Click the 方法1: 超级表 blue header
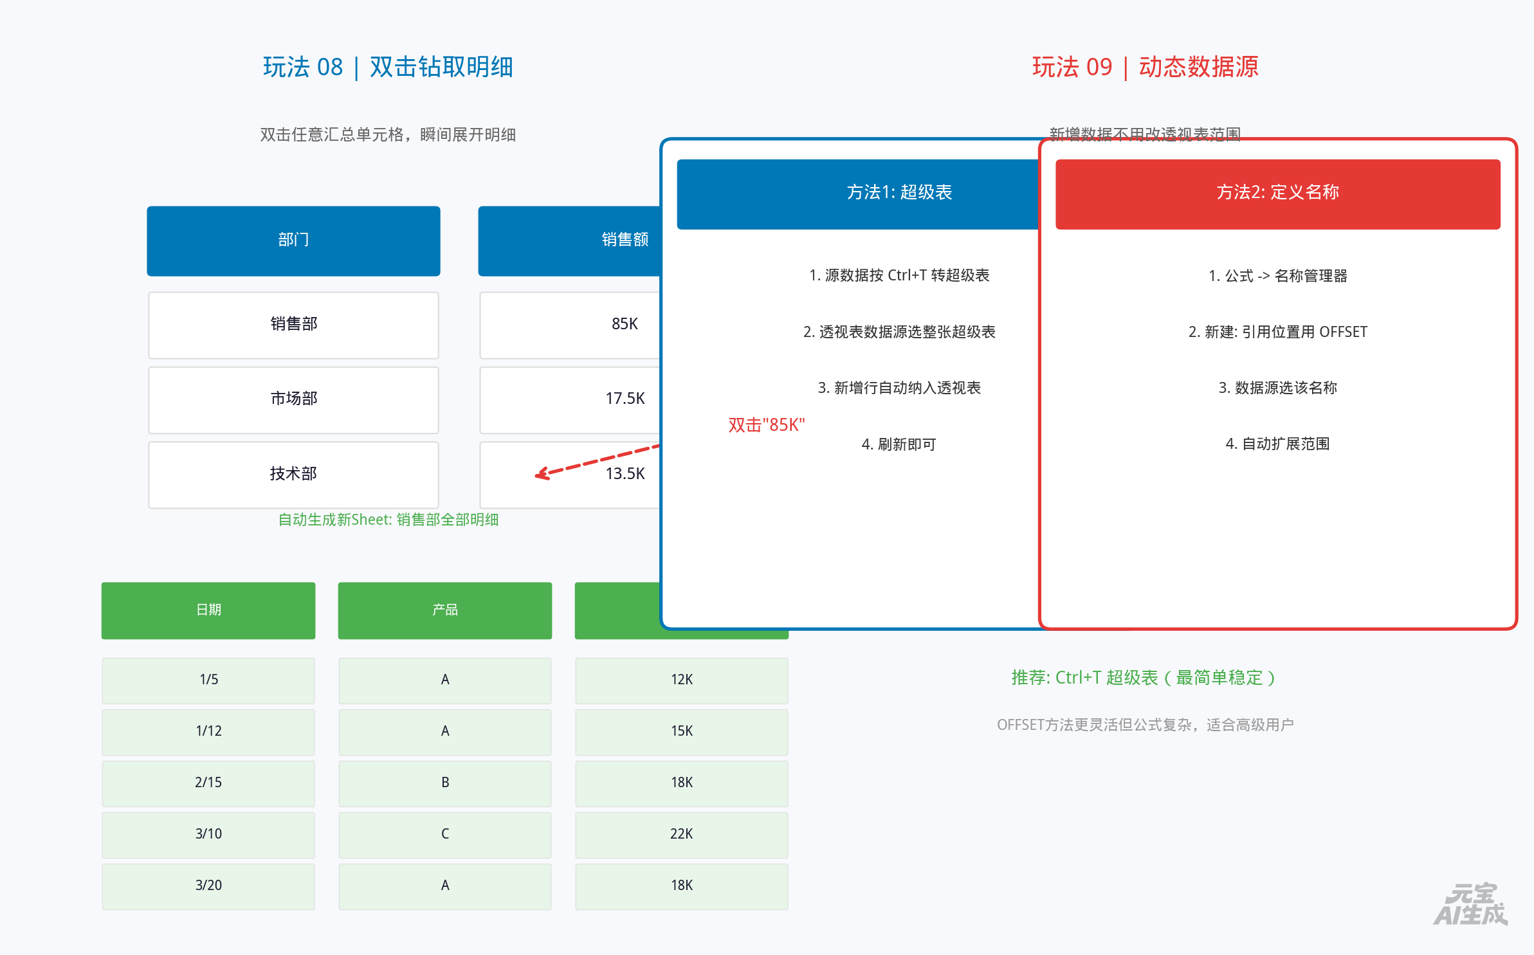Screen dimensions: 1534x955 click(x=858, y=194)
